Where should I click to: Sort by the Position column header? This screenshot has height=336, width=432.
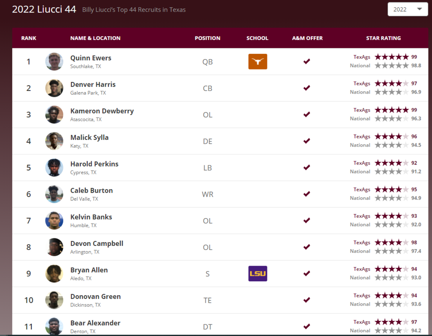tap(207, 38)
